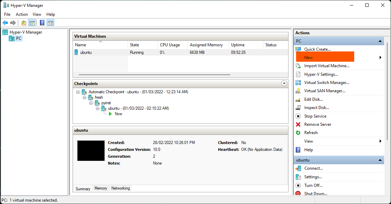The image size is (391, 204).
Task: Click the green Refresh icon in Actions pane
Action: (x=298, y=133)
